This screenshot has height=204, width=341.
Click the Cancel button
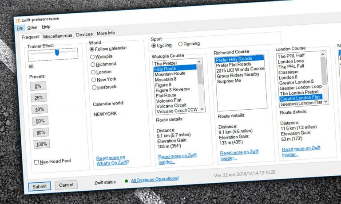coord(66,185)
